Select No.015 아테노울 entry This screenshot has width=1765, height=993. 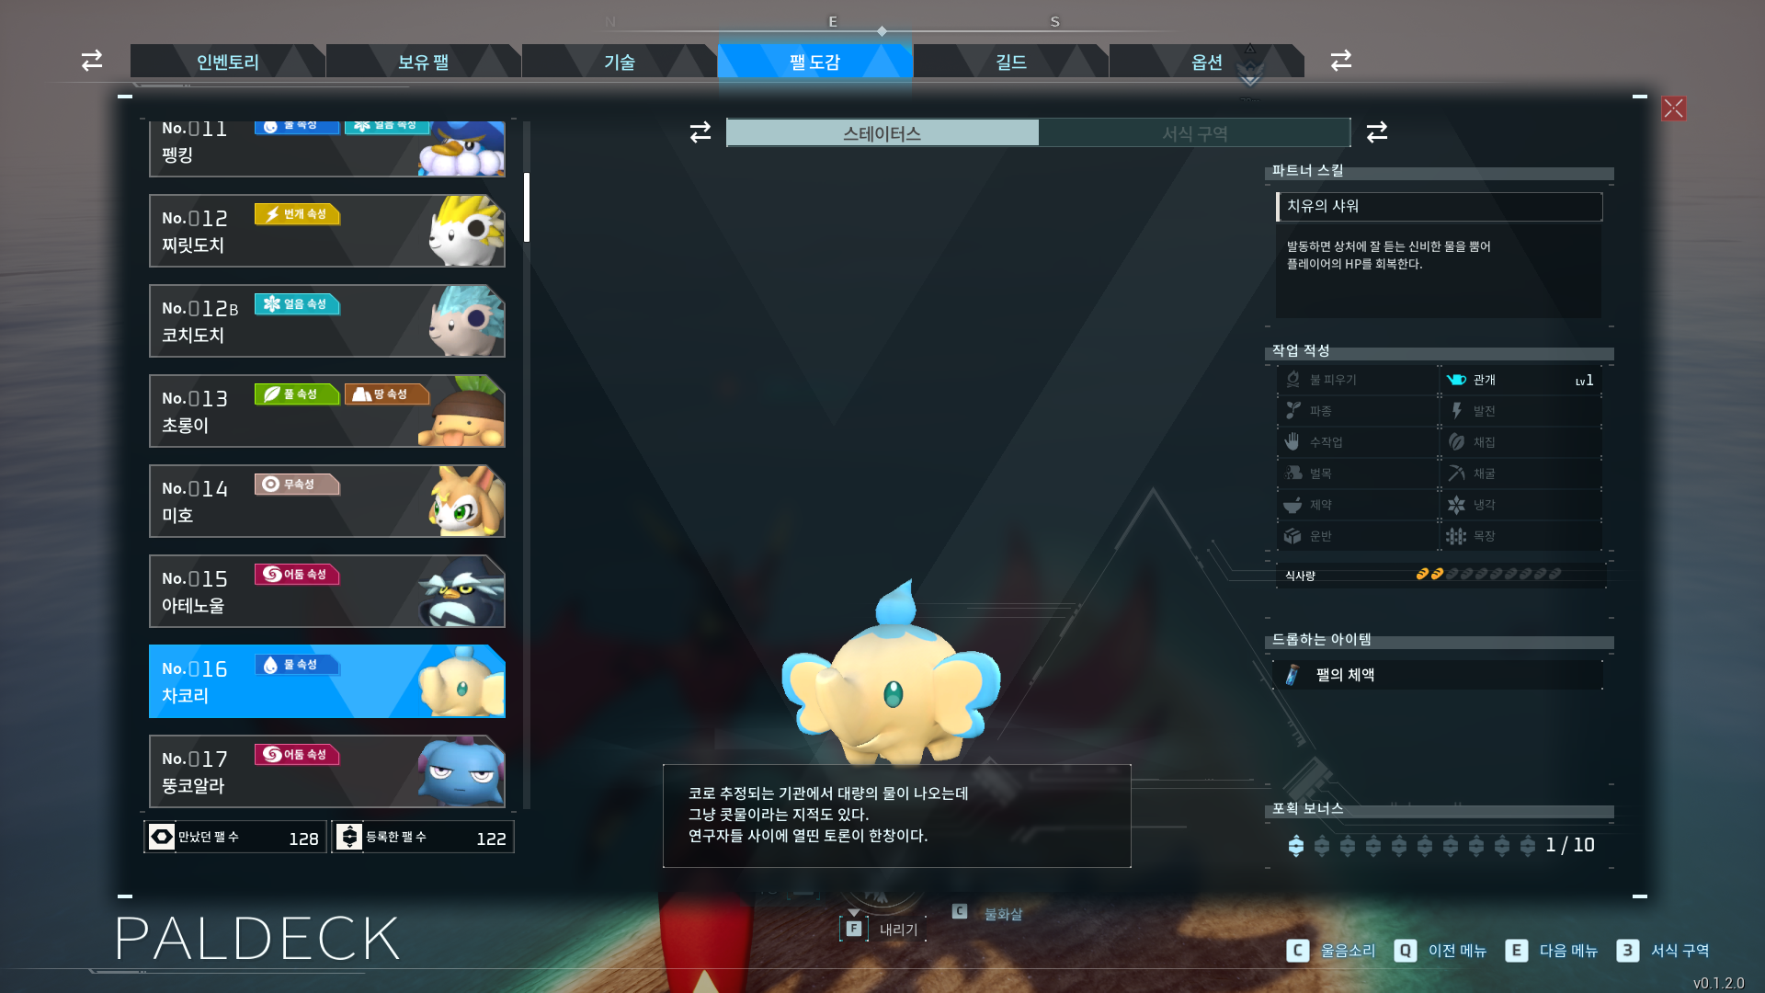(327, 591)
